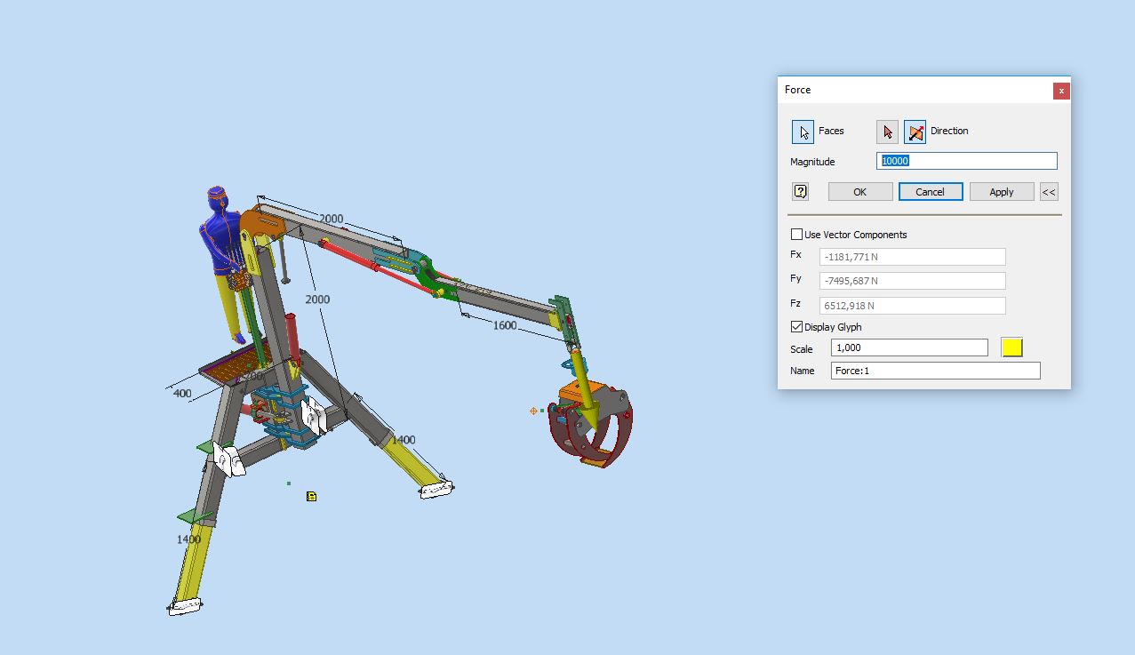Click the 1600 dimension label on boom

(x=504, y=325)
